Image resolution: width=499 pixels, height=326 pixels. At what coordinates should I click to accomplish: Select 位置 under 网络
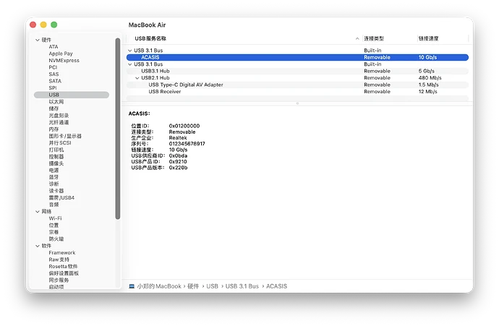pos(54,226)
